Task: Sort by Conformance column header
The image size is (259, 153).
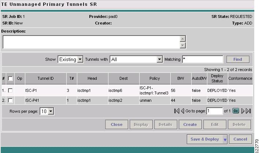Action: click(x=240, y=79)
